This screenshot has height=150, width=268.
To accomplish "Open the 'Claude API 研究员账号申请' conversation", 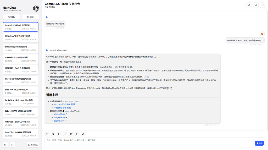I will pyautogui.click(x=20, y=38).
